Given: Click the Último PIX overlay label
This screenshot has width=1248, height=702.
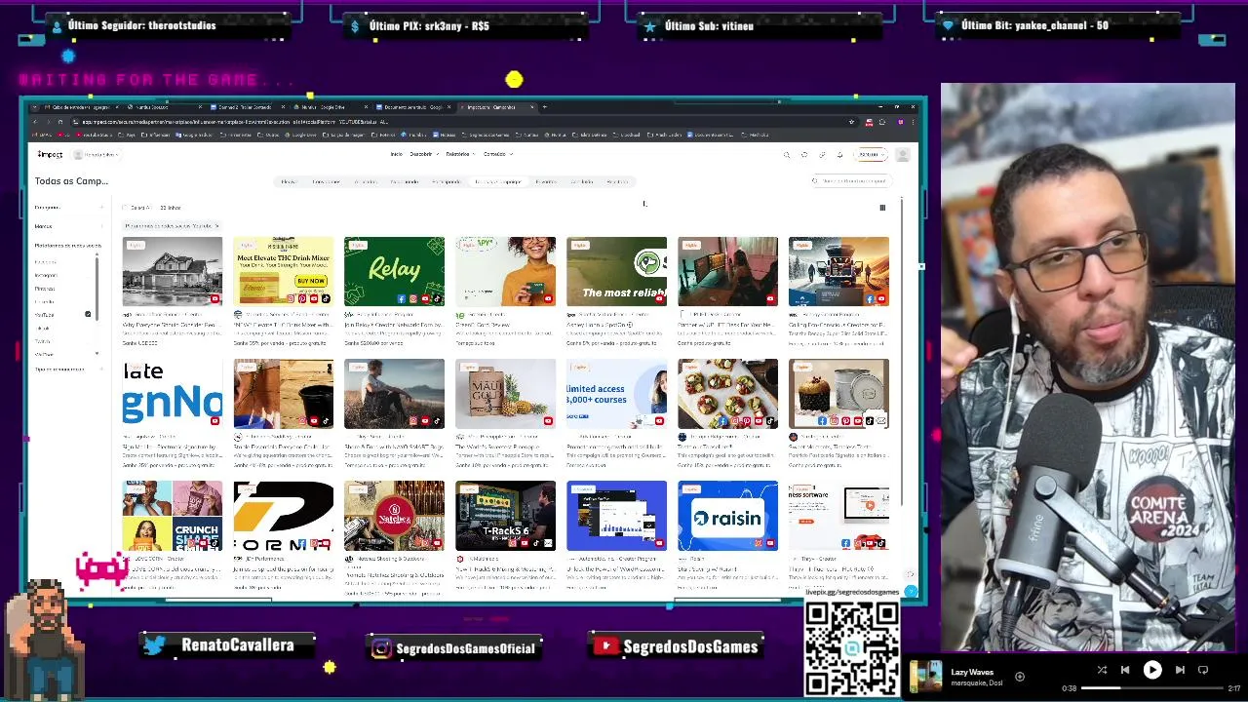Looking at the screenshot, I should click(x=429, y=26).
